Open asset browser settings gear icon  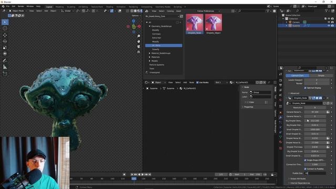[274, 11]
